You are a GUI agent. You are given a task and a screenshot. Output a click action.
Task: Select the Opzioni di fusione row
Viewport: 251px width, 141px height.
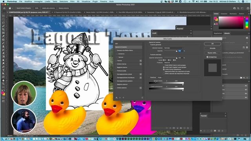point(128,47)
